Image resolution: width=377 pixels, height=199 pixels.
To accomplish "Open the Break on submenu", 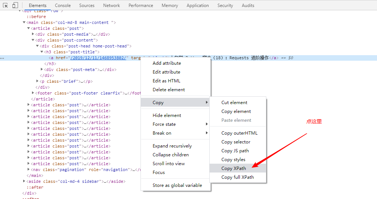I will pos(162,133).
